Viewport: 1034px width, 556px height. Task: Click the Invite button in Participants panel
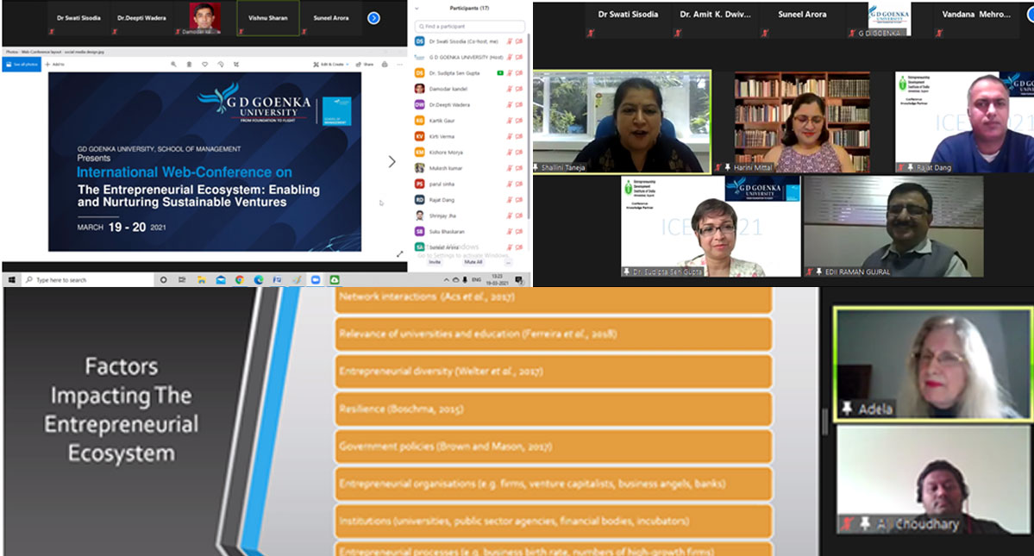[x=435, y=262]
